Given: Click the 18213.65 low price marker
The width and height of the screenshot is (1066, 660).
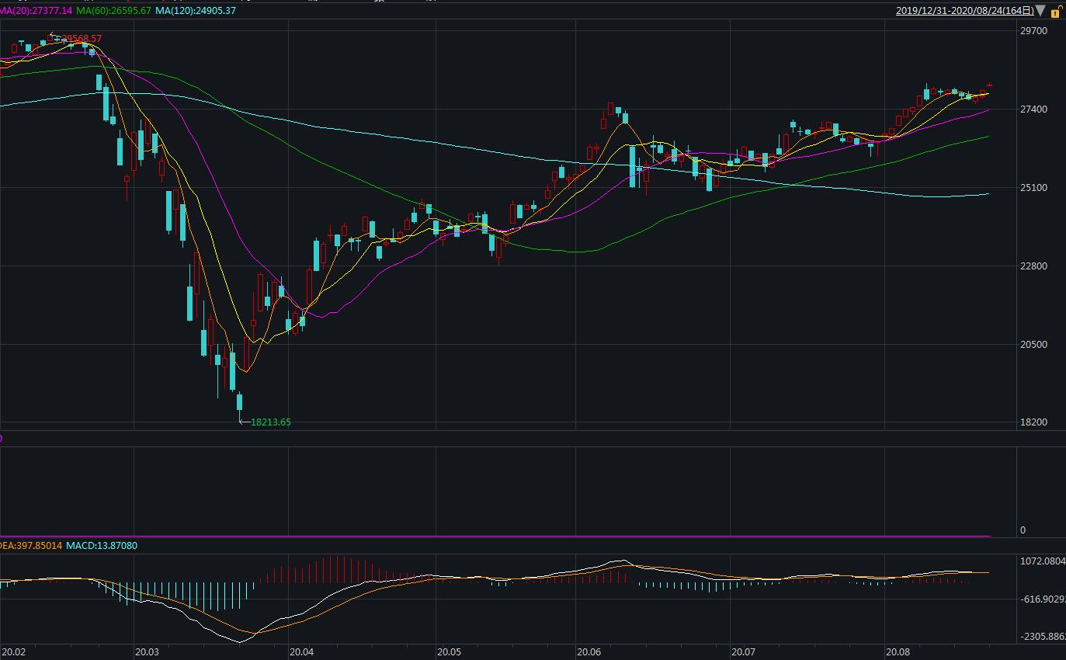Looking at the screenshot, I should pyautogui.click(x=270, y=422).
